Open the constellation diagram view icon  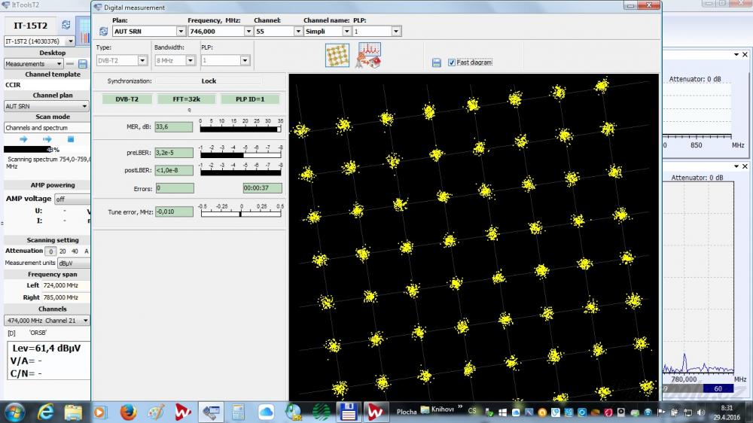click(337, 55)
